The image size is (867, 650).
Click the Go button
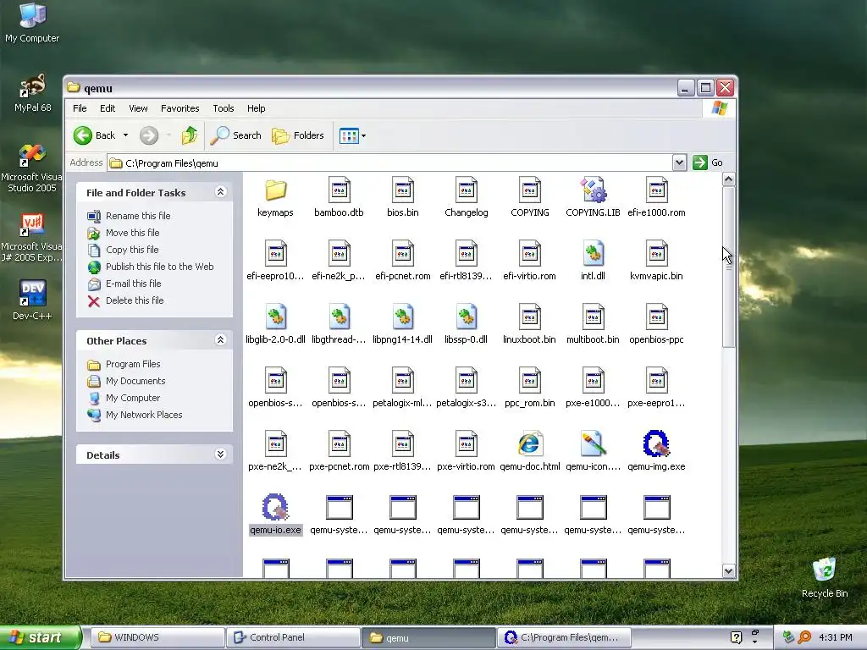pos(709,162)
